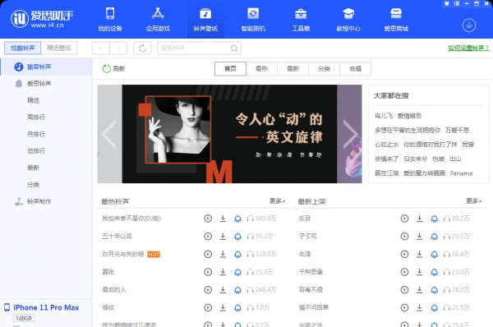Click 更多 next to 最热铃声

click(x=277, y=201)
